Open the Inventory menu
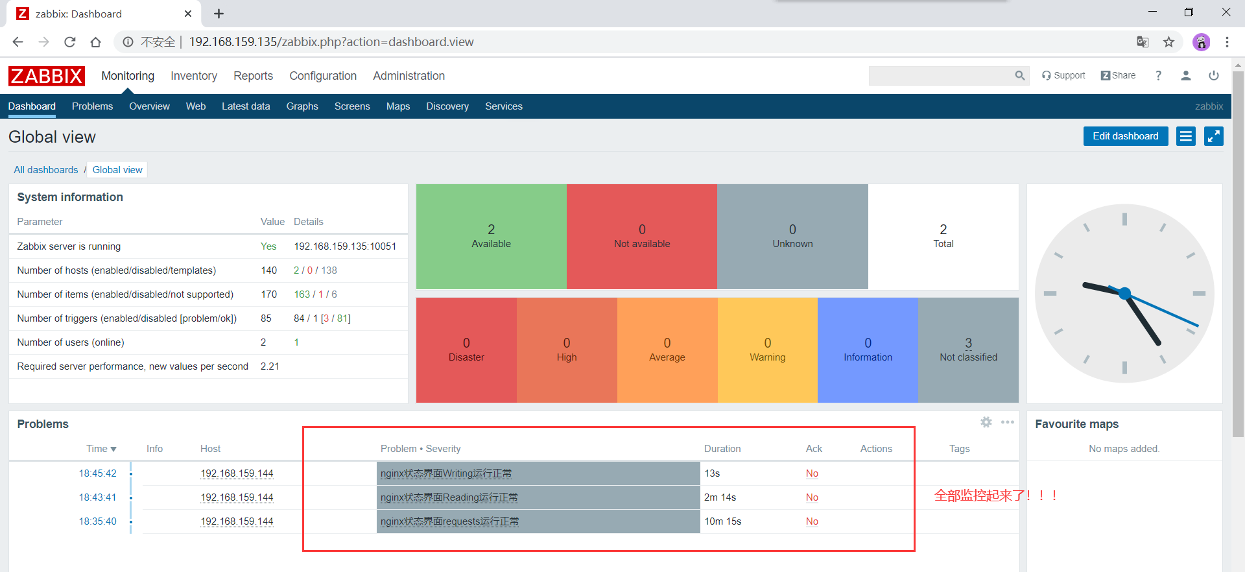 [x=194, y=76]
